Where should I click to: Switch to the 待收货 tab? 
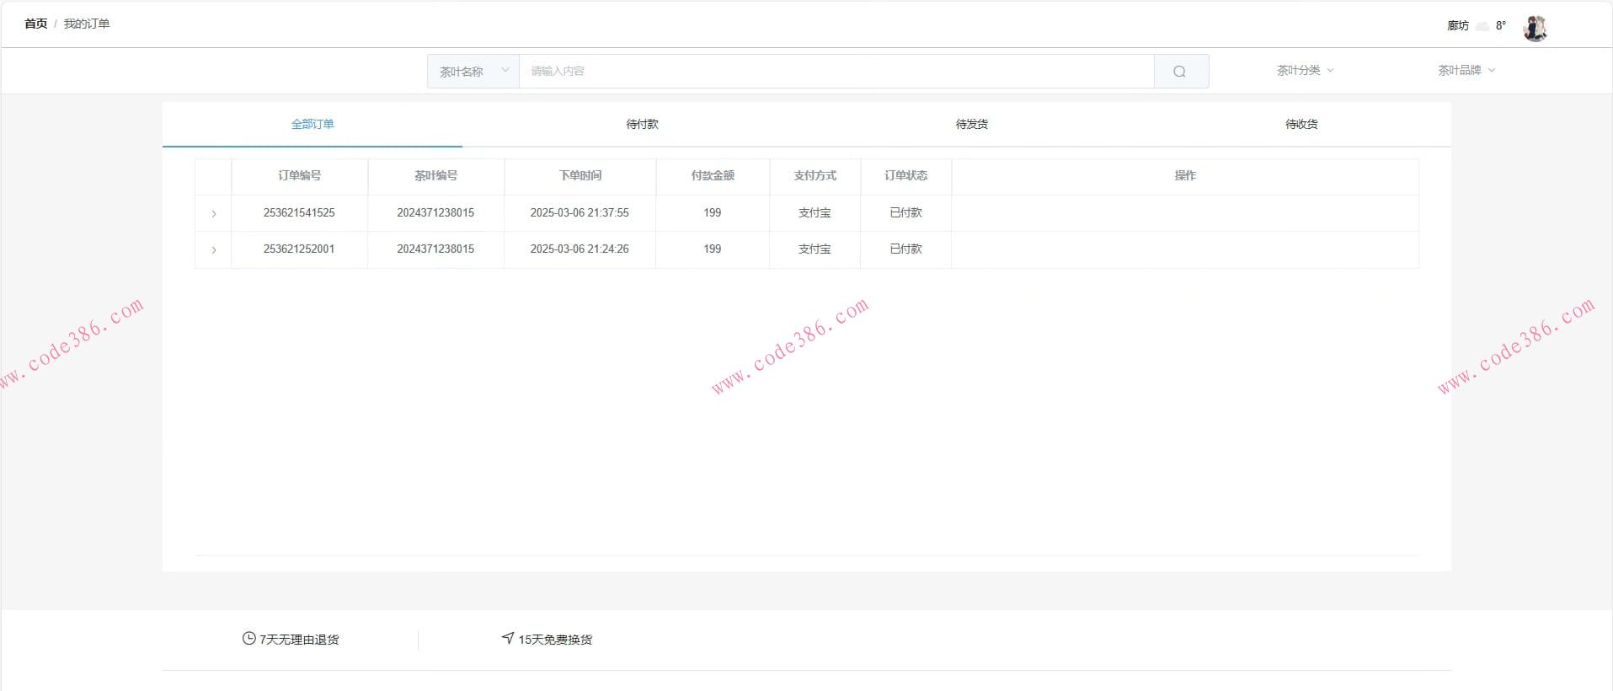[1301, 124]
